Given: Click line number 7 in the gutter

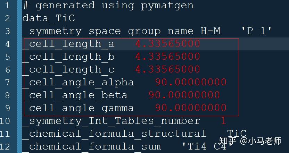Looking at the screenshot, I should (8, 82).
